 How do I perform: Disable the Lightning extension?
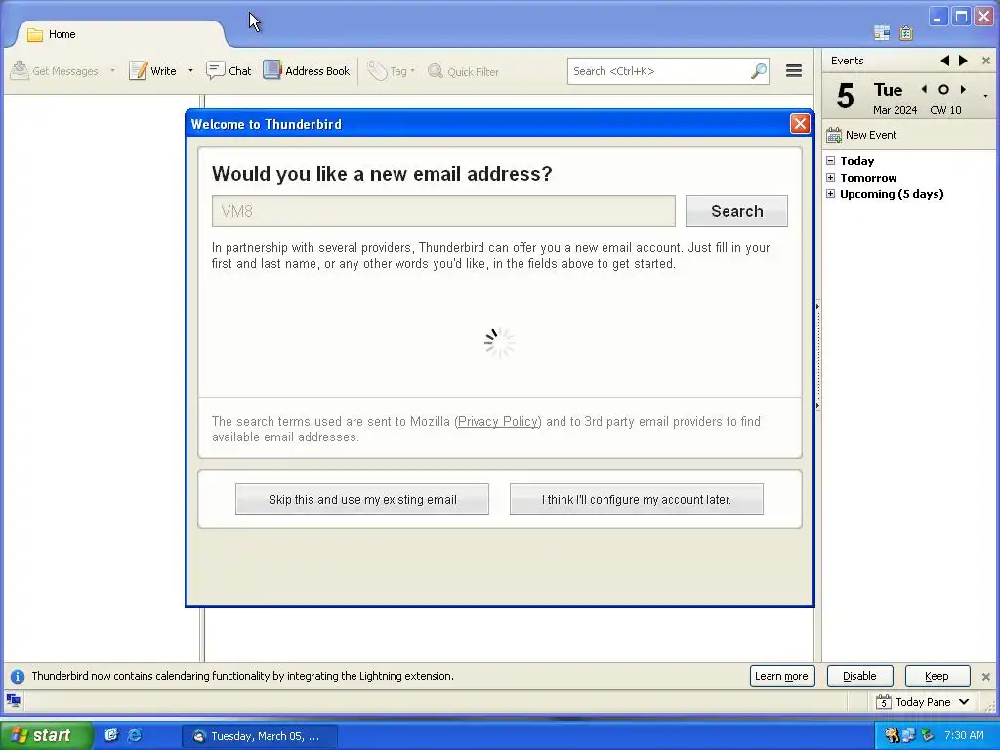(x=859, y=676)
